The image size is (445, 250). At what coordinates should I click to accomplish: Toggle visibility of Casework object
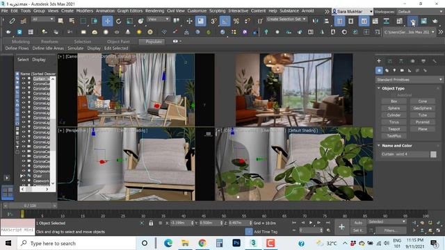click(x=24, y=181)
